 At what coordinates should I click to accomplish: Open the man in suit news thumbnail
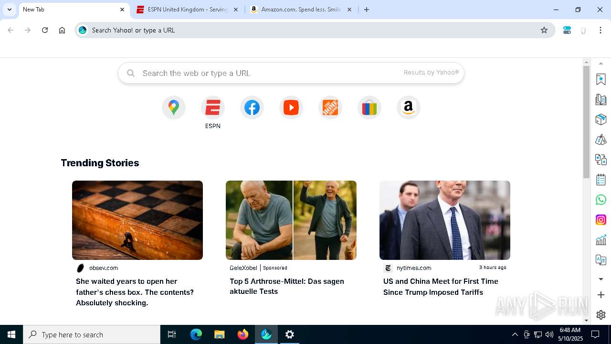tap(445, 220)
